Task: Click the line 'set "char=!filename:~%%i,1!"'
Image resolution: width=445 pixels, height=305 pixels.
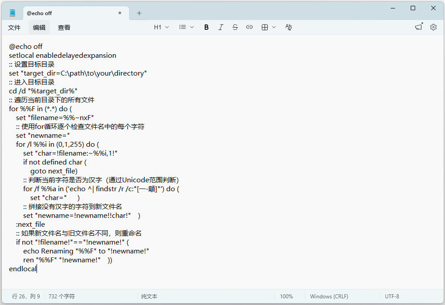Action: pos(70,153)
